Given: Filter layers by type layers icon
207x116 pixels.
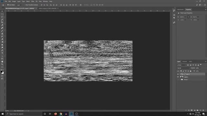Looking at the screenshot, I should point(193,65).
